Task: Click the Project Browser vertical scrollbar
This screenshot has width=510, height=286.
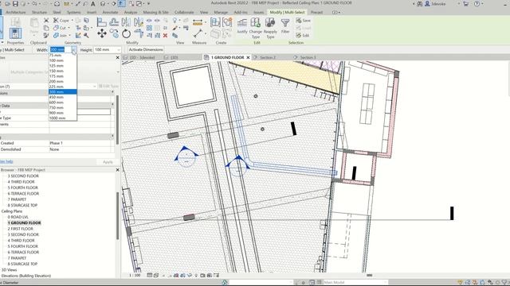Action: coord(117,215)
